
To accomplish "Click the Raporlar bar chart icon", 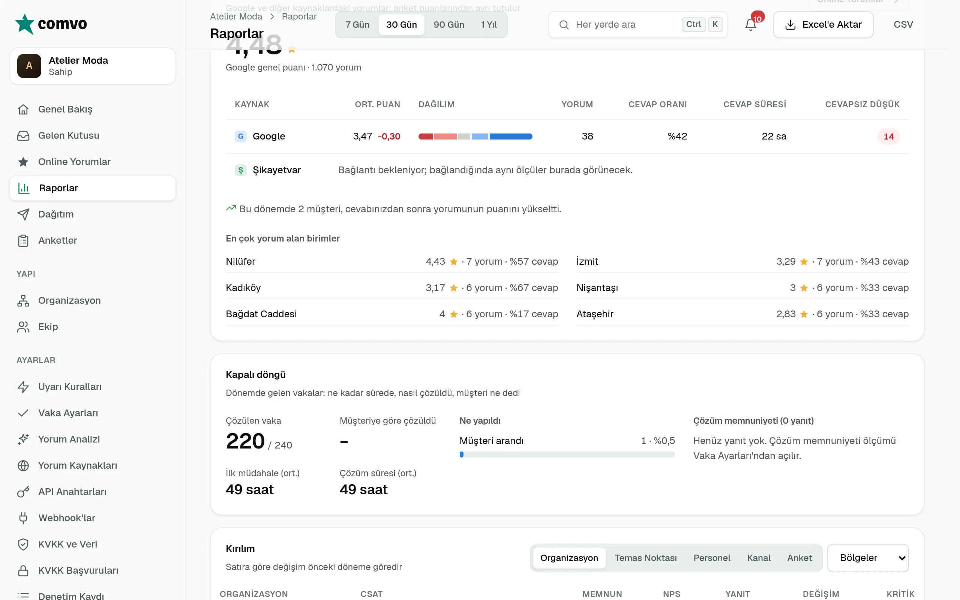I will click(24, 188).
